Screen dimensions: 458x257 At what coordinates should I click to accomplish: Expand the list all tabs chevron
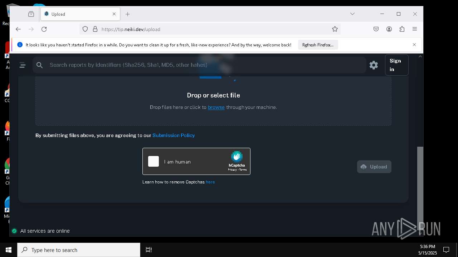point(352,14)
